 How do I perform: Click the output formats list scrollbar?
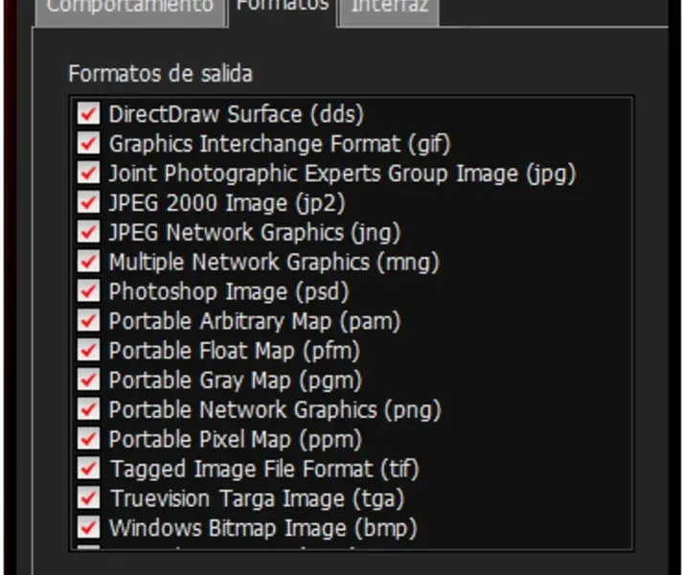[x=625, y=322]
